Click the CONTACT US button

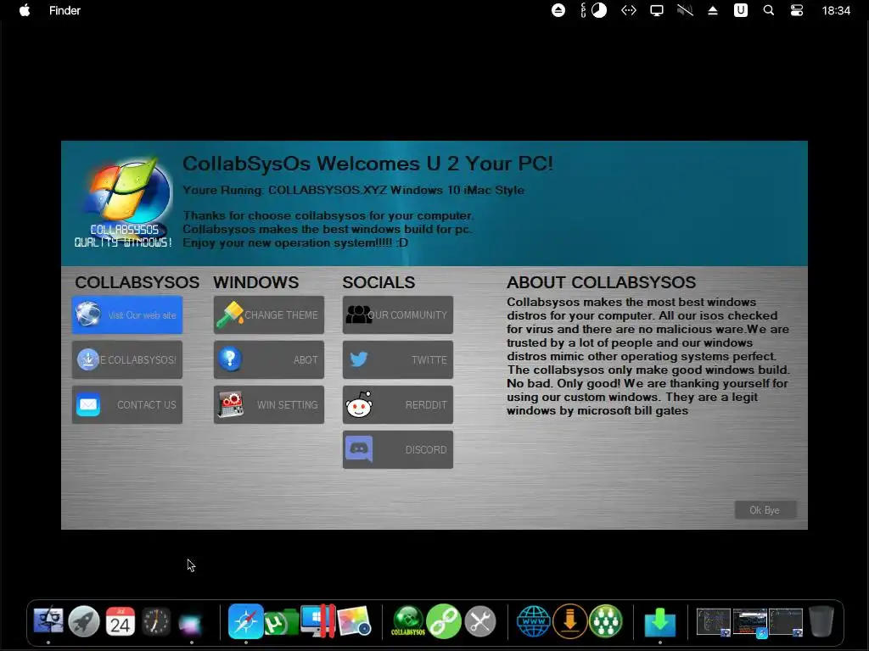pos(127,404)
